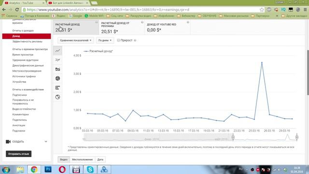Open Инфобизнес bookmarks folder

click(164, 16)
